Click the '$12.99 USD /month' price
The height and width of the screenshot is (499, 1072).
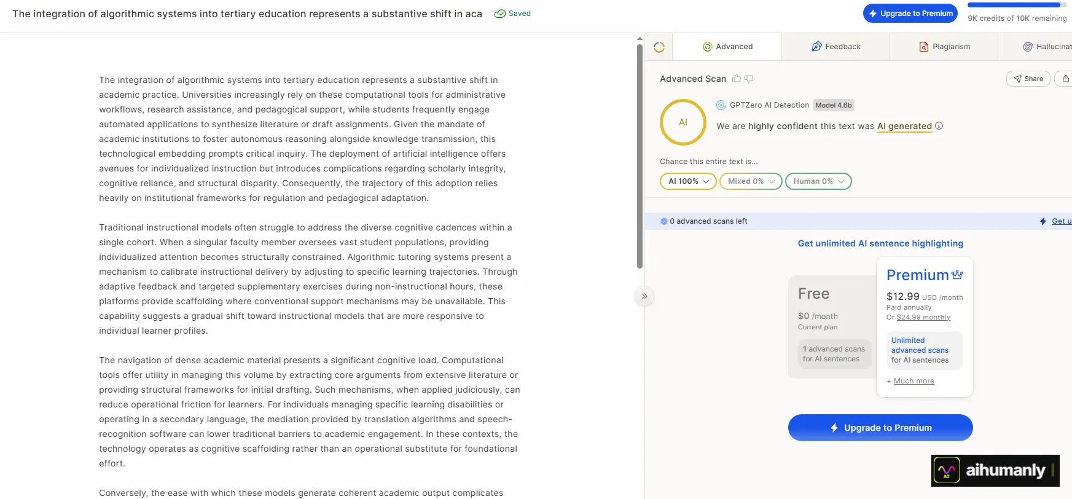click(925, 297)
